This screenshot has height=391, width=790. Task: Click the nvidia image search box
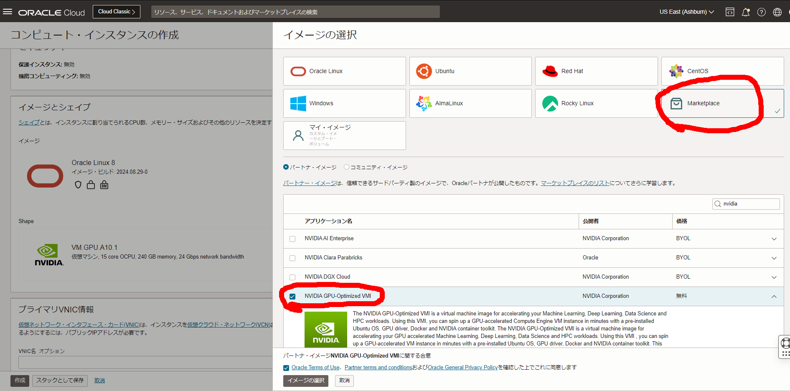pos(746,204)
